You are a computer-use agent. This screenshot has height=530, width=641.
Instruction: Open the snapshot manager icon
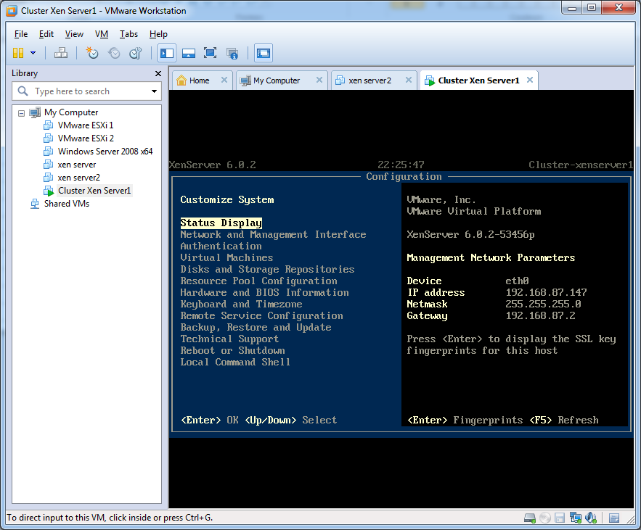pos(136,53)
